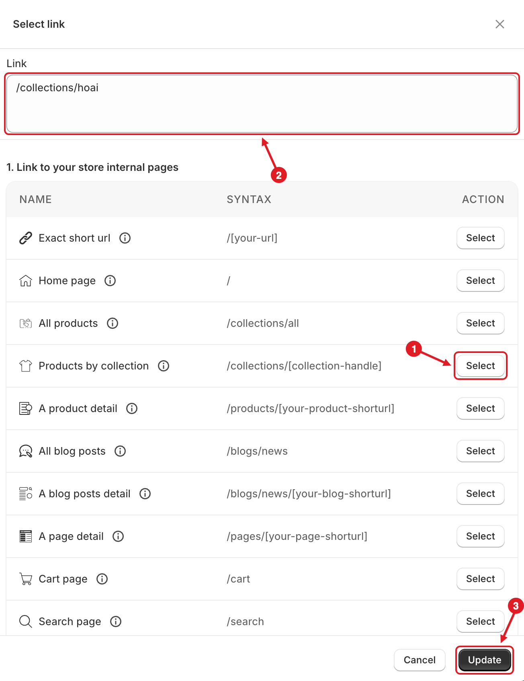
Task: Click the Products by collection label
Action: [94, 366]
